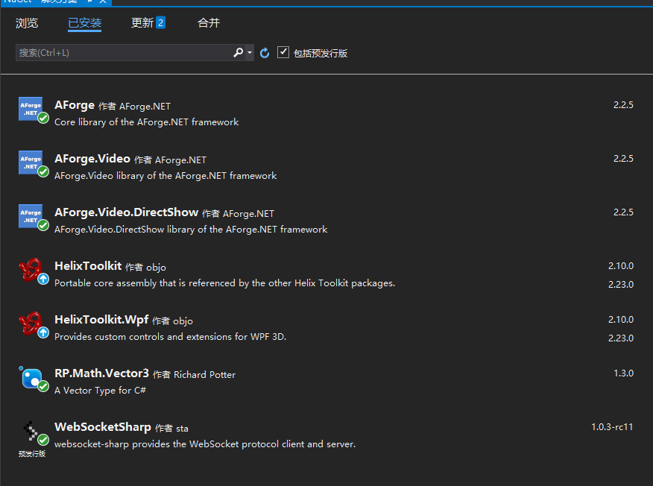
Task: Click author '作者 AForge.NET' beside AForge
Action: point(134,107)
